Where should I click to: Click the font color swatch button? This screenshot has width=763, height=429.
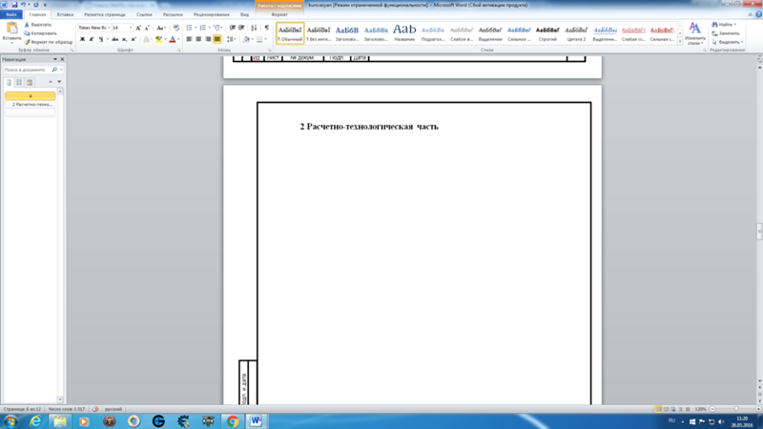(x=172, y=40)
